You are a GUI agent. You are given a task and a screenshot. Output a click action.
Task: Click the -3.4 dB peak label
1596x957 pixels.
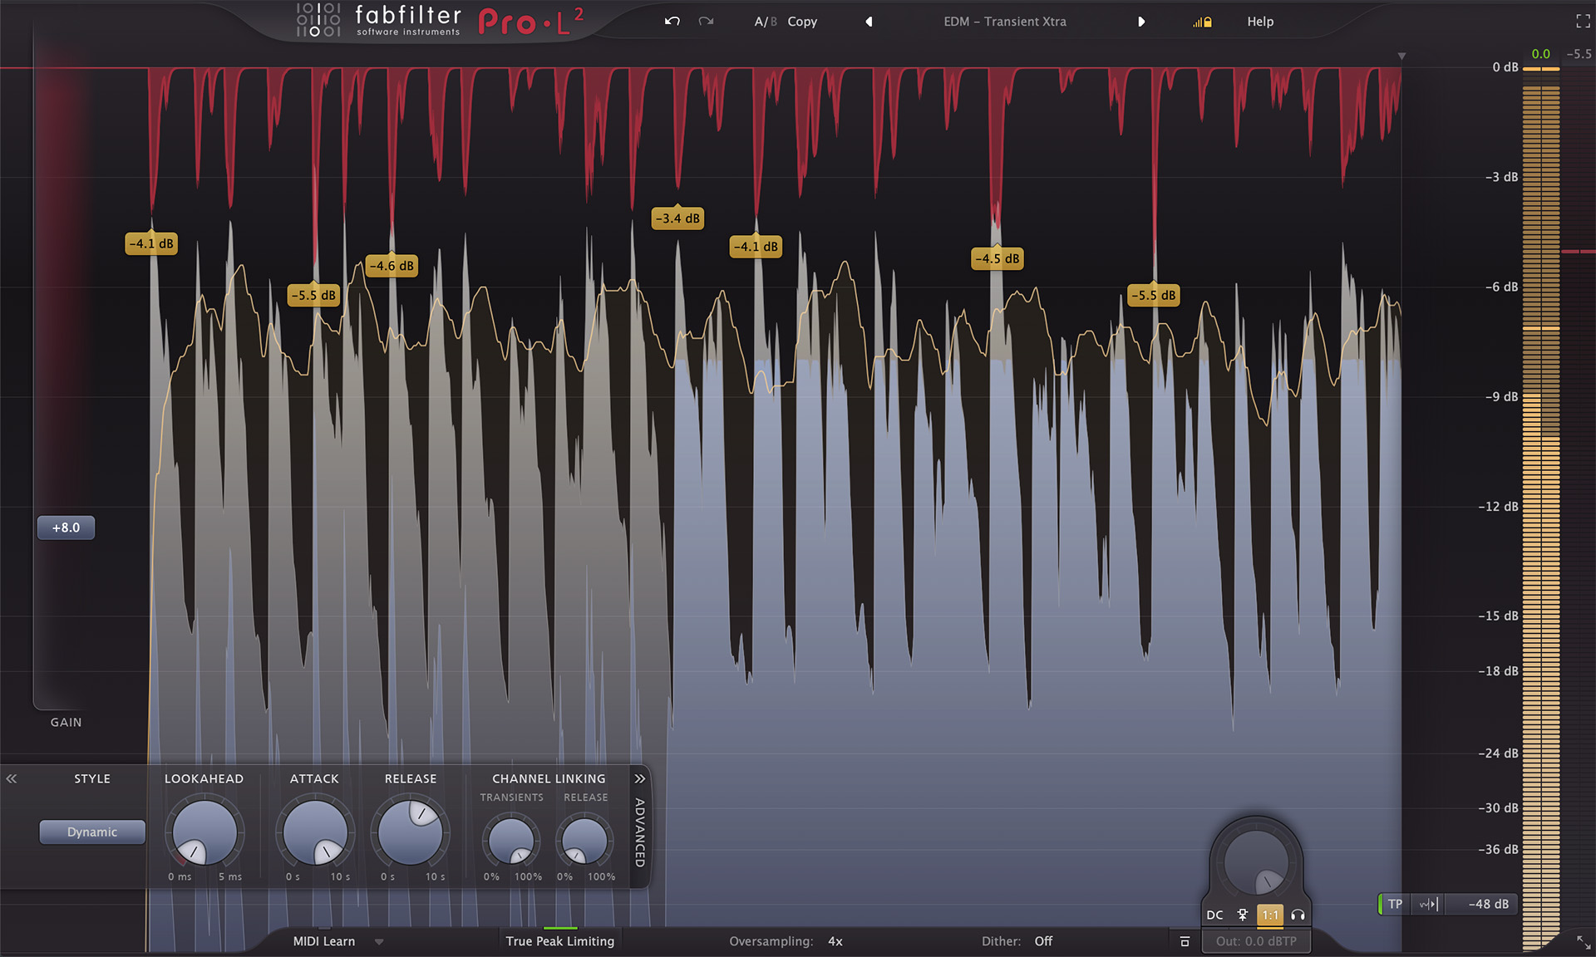tap(677, 218)
